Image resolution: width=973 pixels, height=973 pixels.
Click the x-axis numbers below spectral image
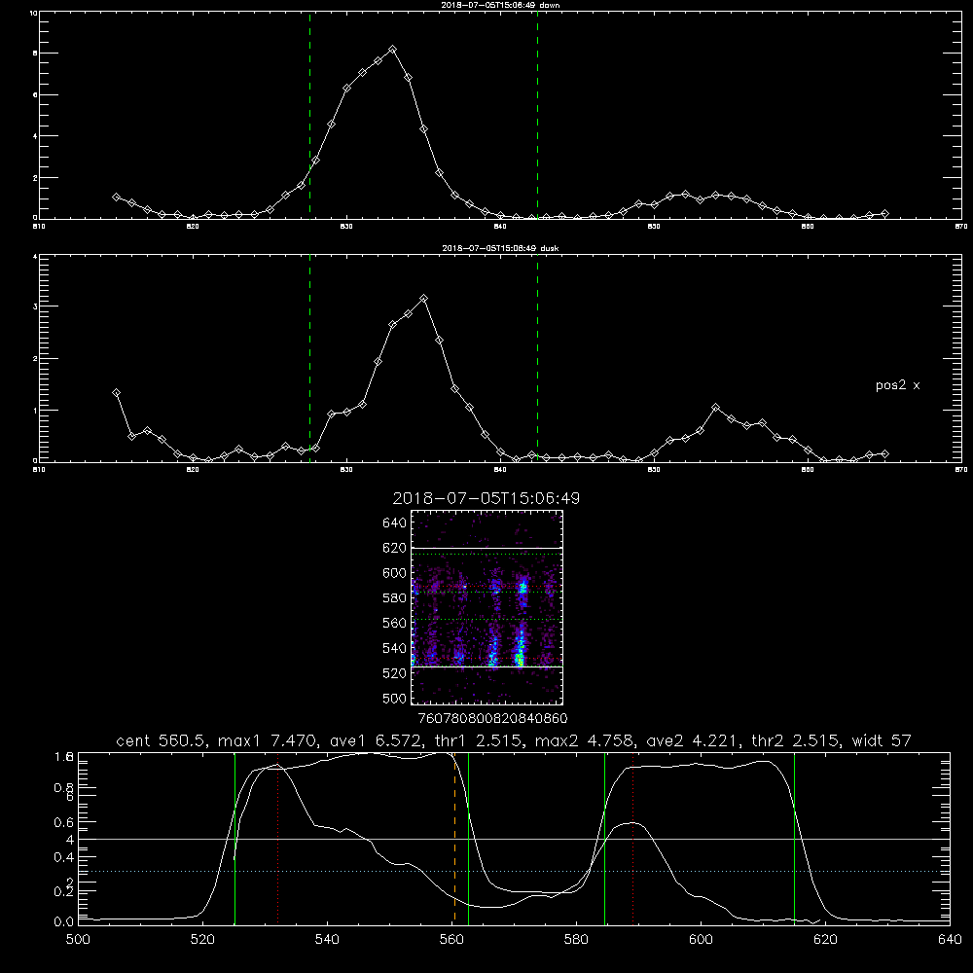492,719
